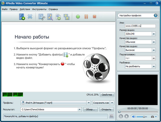
Task: Click the Merge filmstrips icon
Action: click(66, 17)
